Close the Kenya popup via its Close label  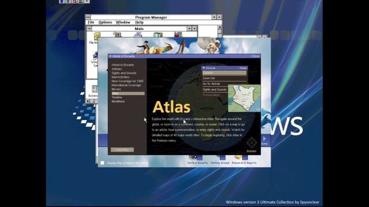click(243, 68)
